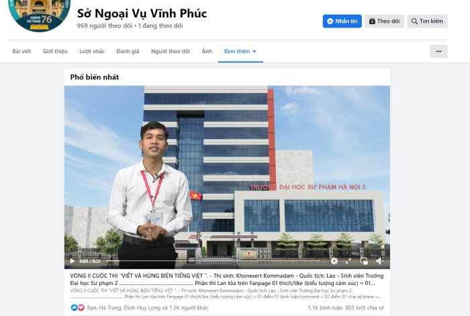Search page using Tìm kiếm button
The image size is (470, 316).
427,22
